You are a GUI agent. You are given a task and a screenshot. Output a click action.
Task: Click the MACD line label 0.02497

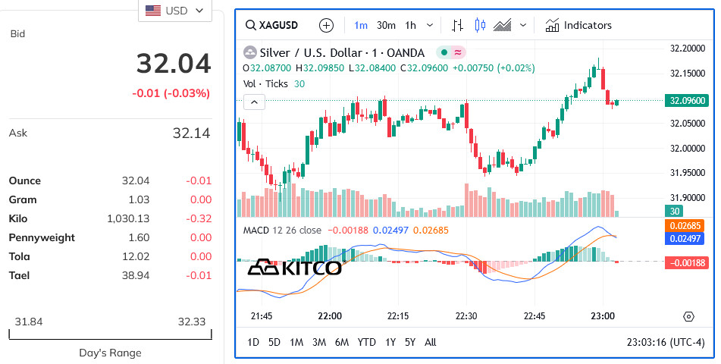(685, 238)
